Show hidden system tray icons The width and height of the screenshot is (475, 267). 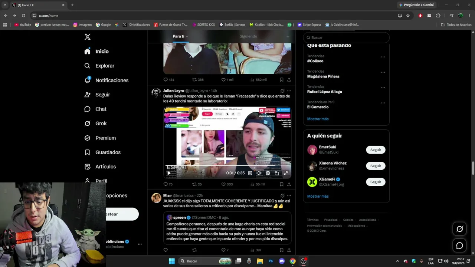coord(397,261)
